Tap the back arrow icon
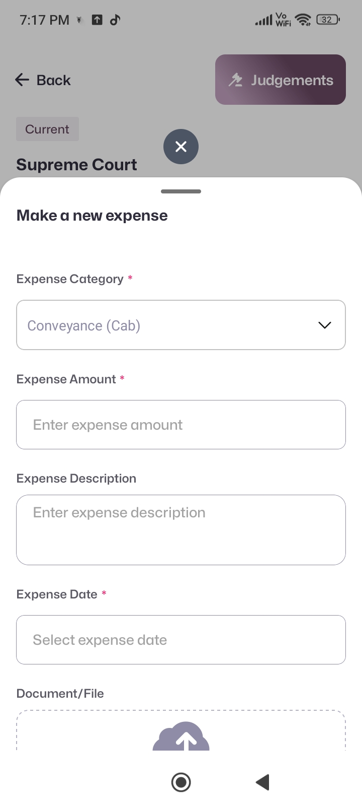 click(x=22, y=80)
